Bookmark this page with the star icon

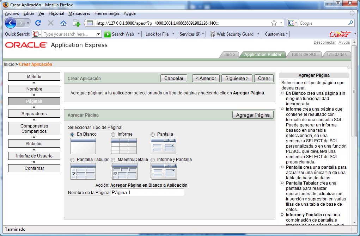click(x=274, y=23)
